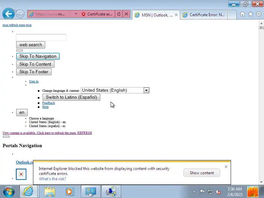Open the What's the risk? link
This screenshot has height=198, width=264.
[52, 179]
